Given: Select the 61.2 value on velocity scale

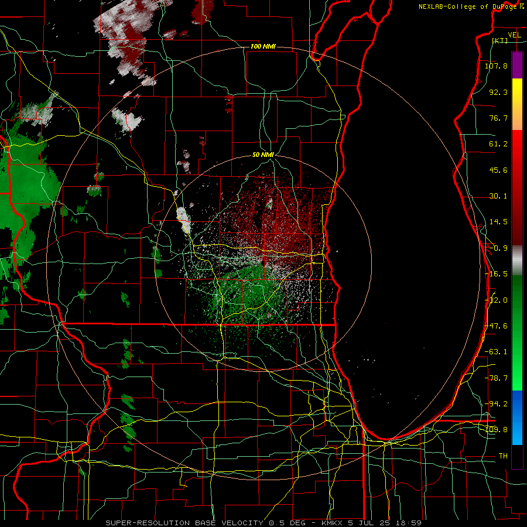Looking at the screenshot, I should click(x=498, y=144).
